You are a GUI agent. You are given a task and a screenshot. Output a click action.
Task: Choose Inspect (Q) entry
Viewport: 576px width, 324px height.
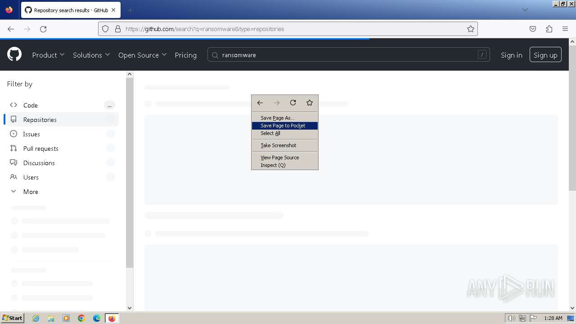(x=285, y=165)
